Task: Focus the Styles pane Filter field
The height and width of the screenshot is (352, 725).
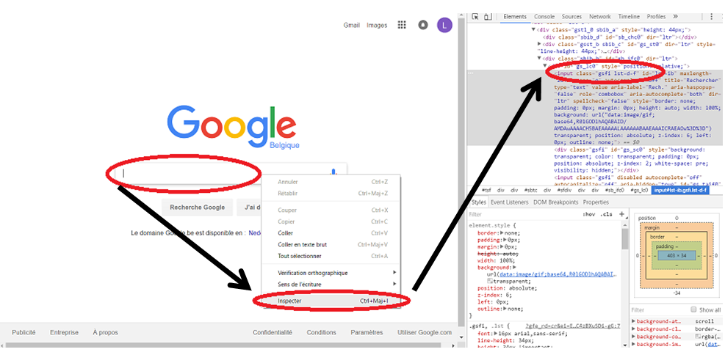Action: (522, 215)
